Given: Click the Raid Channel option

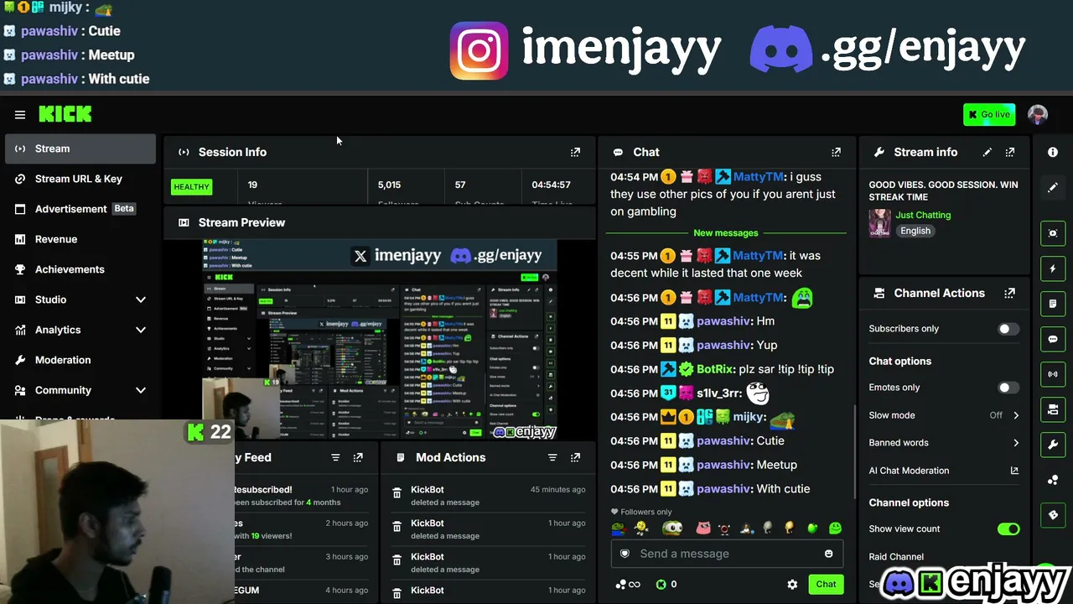Looking at the screenshot, I should pos(896,556).
